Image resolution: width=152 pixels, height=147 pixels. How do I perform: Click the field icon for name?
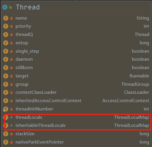coord(6,18)
